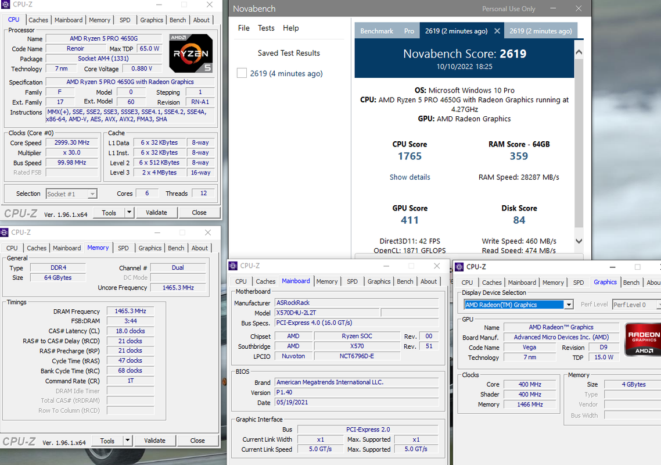Image resolution: width=661 pixels, height=465 pixels.
Task: Click Tools button in top CPU-Z window
Action: click(109, 212)
